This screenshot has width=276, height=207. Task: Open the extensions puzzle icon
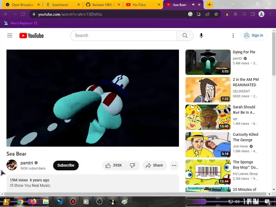point(236,14)
